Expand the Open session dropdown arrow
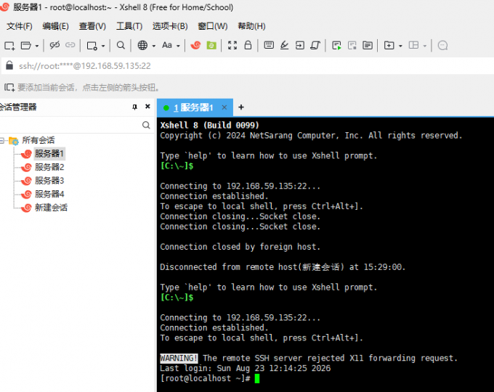The image size is (494, 392). click(37, 46)
